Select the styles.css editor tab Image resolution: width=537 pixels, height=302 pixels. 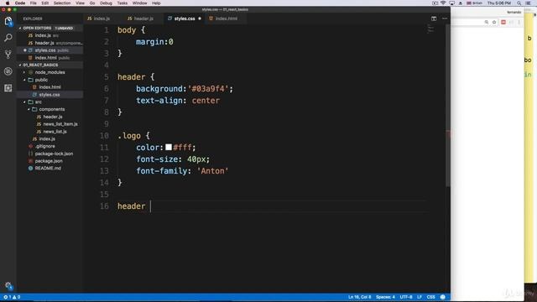pos(185,18)
